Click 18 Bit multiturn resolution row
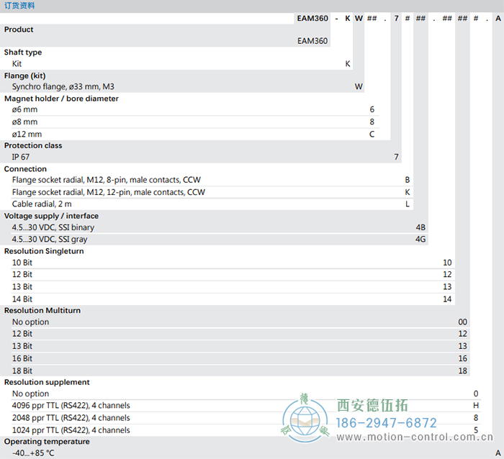 pos(22,370)
